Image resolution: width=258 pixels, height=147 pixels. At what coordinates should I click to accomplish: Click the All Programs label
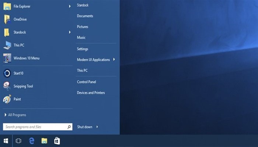17,115
